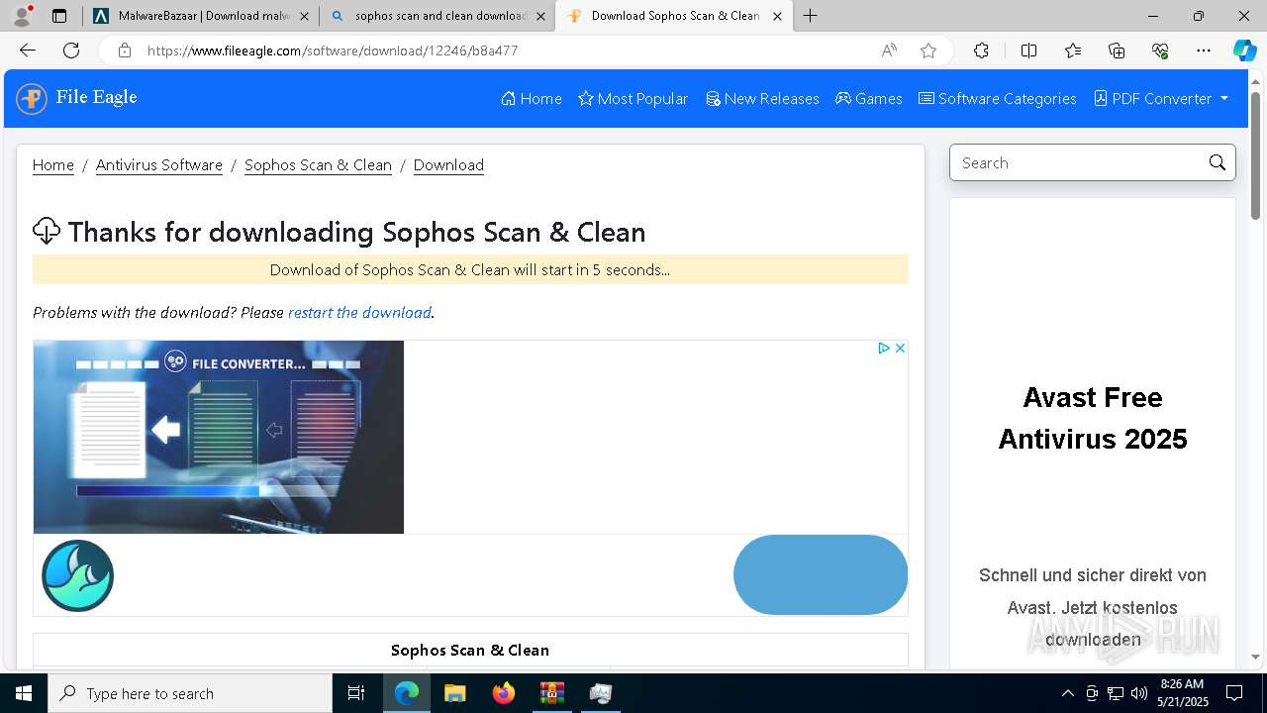The width and height of the screenshot is (1267, 713).
Task: Refresh the page with the reload icon
Action: (x=71, y=51)
